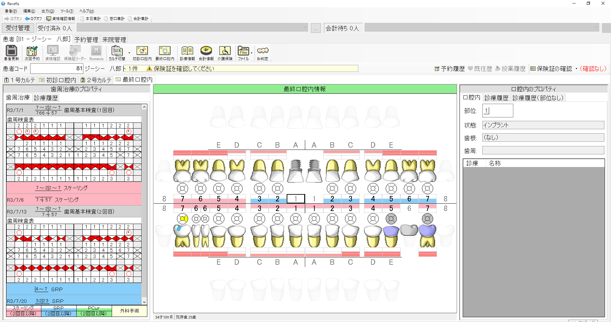Open the ヘルプ(H) menu
Image resolution: width=611 pixels, height=322 pixels.
coord(87,11)
